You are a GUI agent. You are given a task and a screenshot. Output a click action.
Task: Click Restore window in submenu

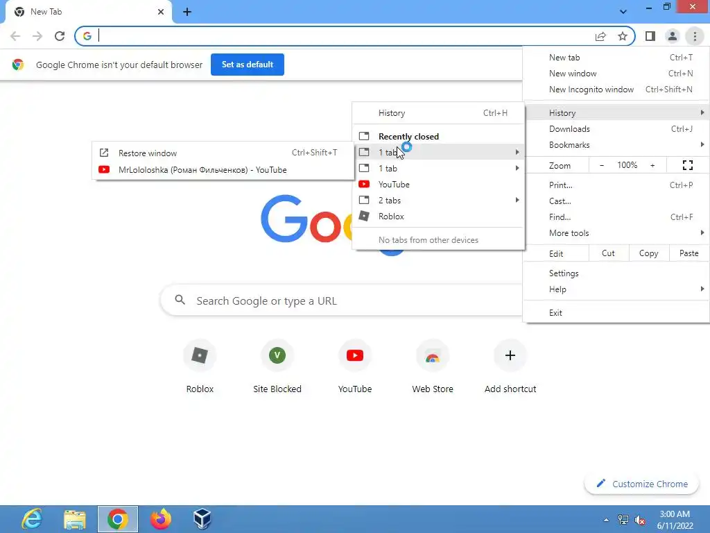click(223, 153)
